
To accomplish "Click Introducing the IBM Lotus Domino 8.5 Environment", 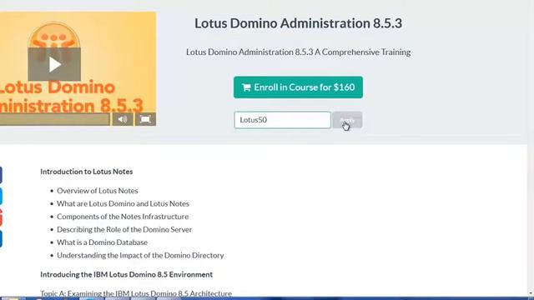I will coord(126,274).
